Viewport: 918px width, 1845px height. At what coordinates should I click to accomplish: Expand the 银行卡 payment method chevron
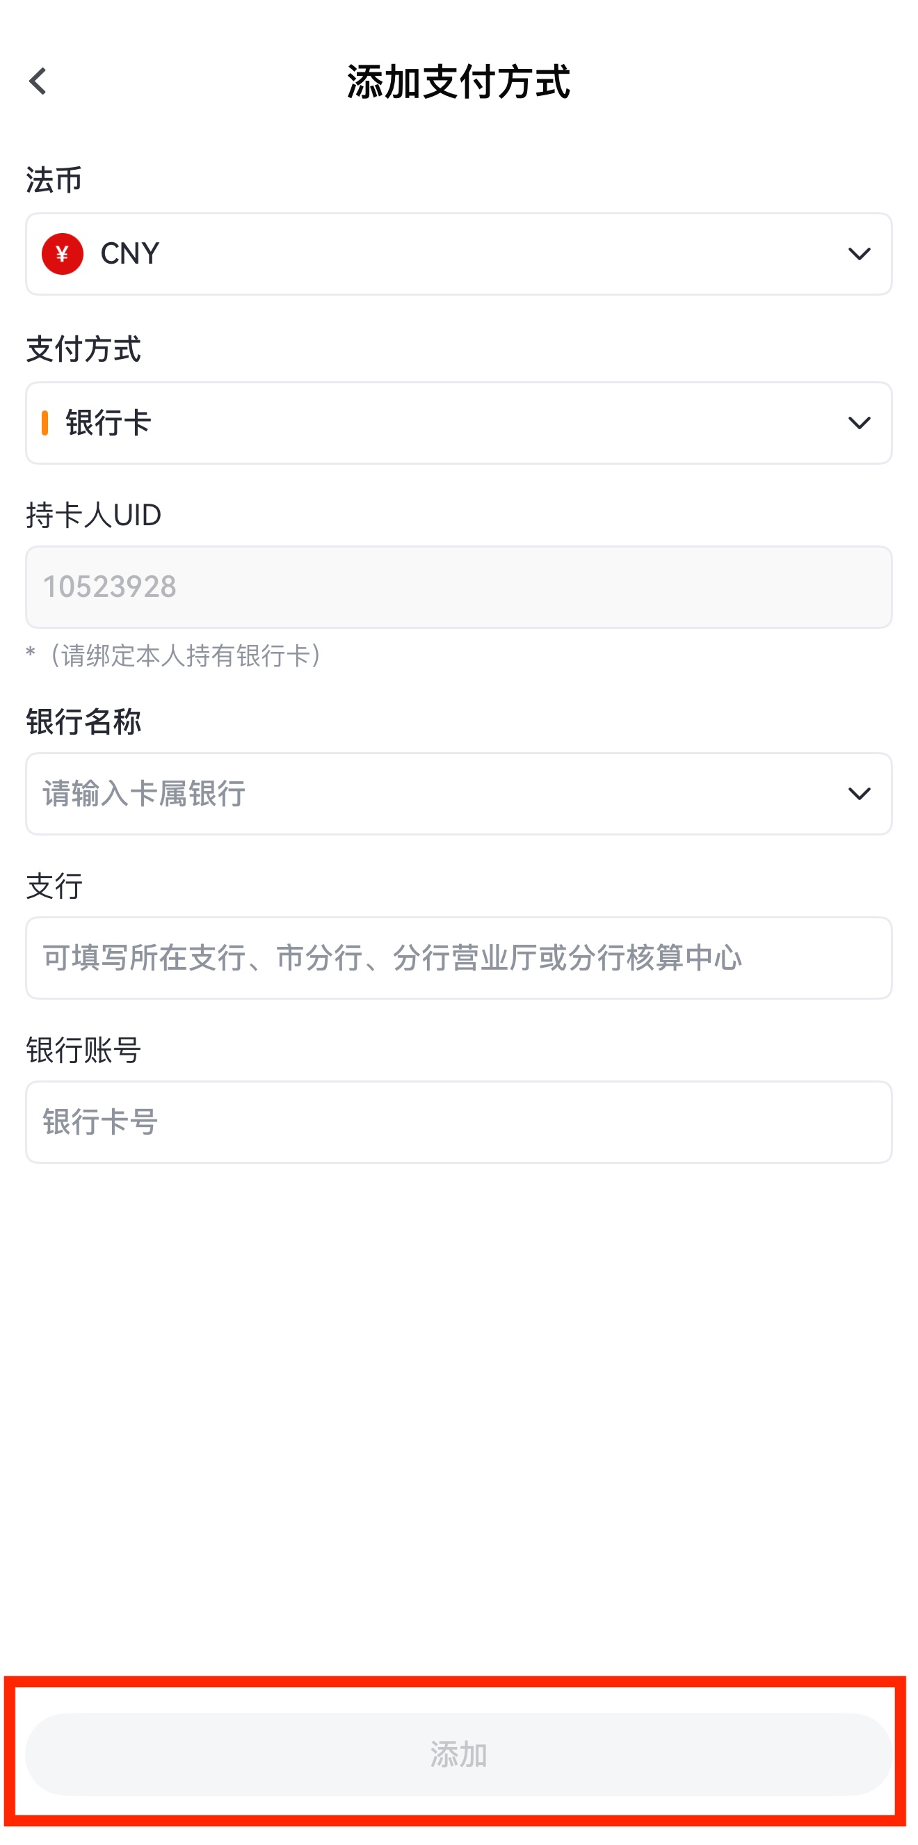[x=859, y=422]
